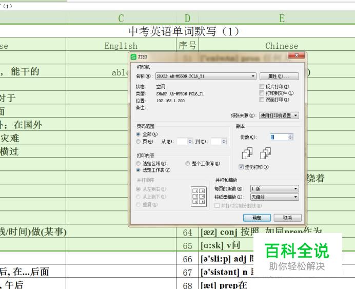Click cell number 68
This screenshot has width=355, height=289.
coord(187,284)
